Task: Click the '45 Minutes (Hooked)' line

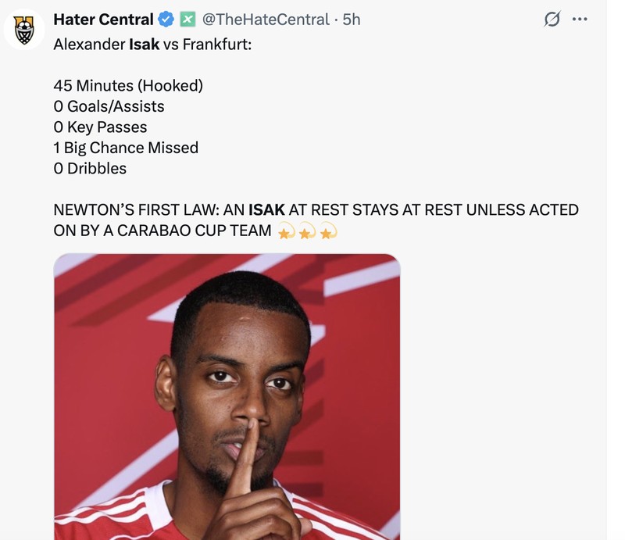Action: tap(128, 86)
